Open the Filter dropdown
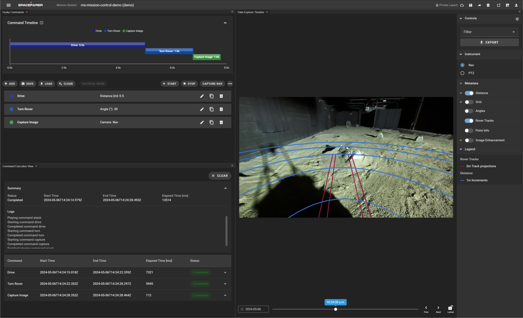 489,32
